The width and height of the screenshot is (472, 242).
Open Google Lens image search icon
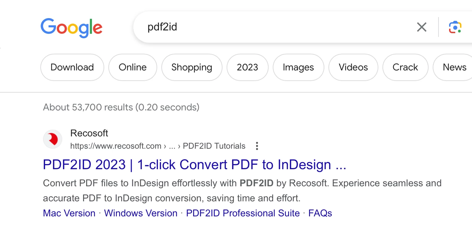(x=455, y=27)
